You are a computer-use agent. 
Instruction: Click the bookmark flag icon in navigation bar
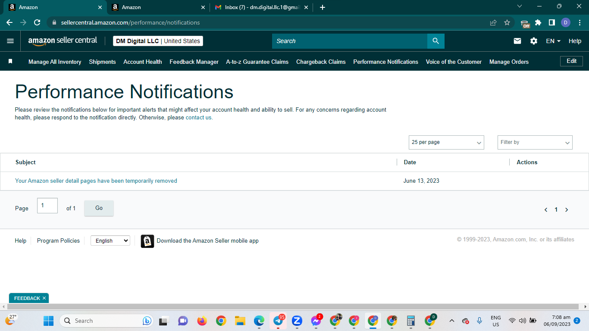tap(10, 62)
